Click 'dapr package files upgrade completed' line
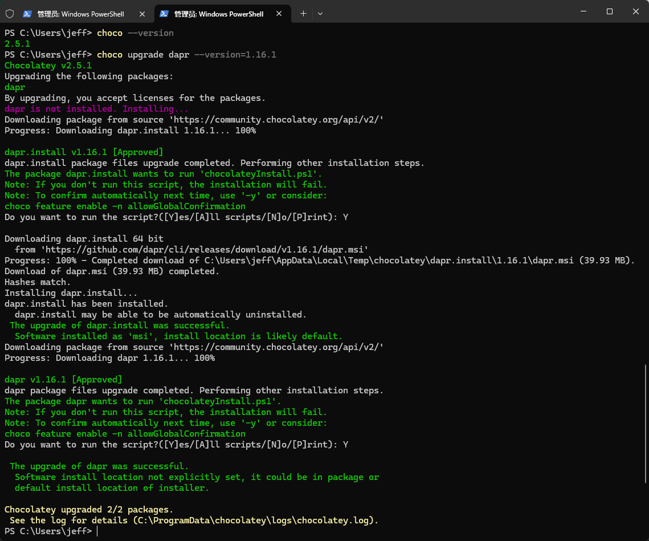Image resolution: width=649 pixels, height=541 pixels. [x=194, y=391]
